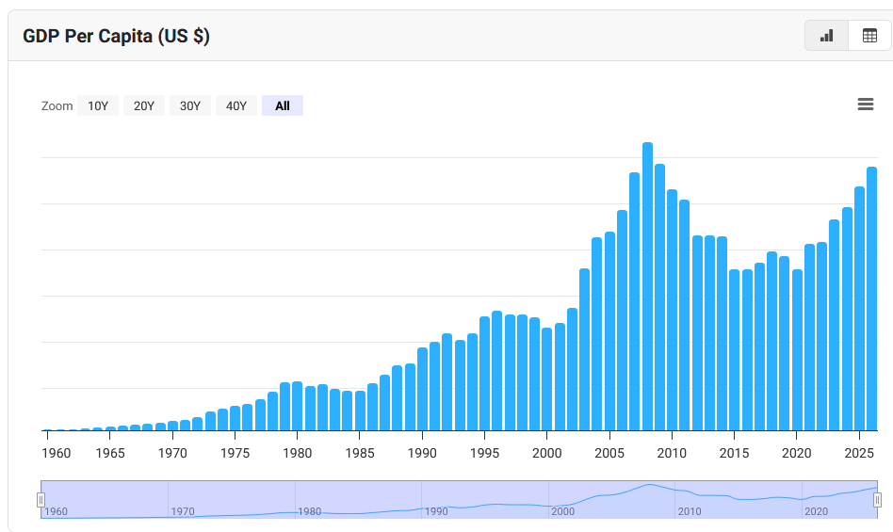Click the 2005 bar in chart

tap(610, 331)
